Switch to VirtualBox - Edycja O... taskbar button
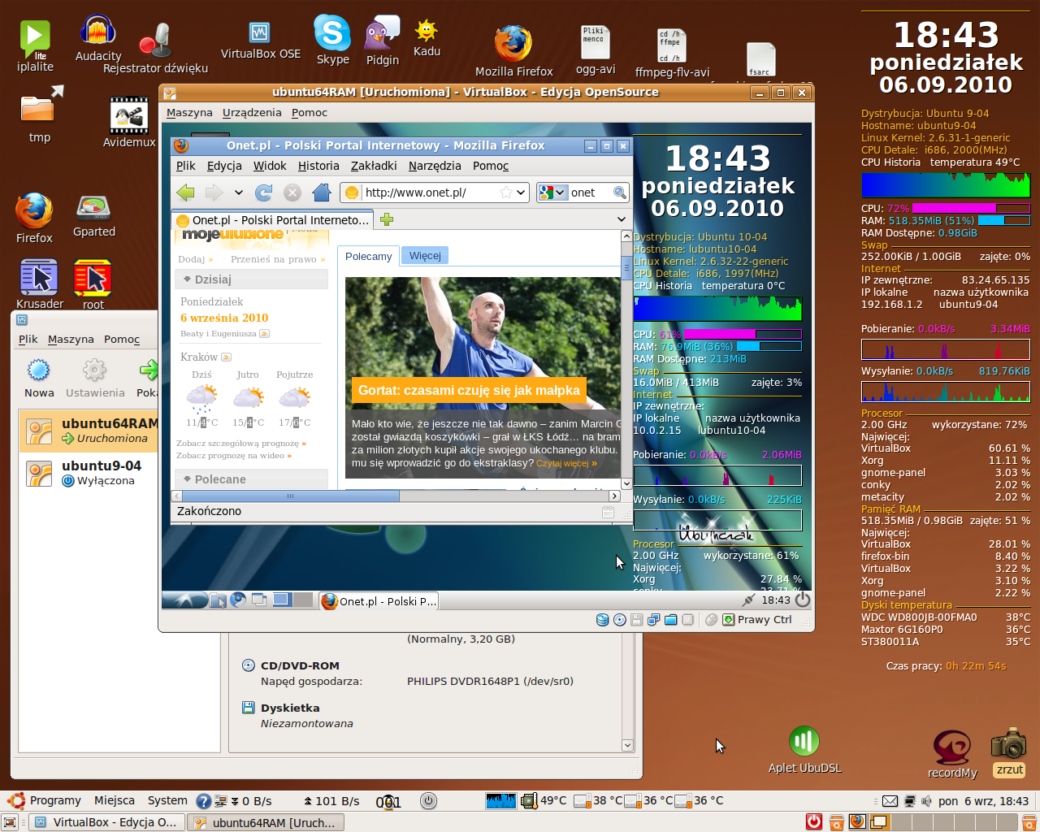The image size is (1040, 832). 106,822
